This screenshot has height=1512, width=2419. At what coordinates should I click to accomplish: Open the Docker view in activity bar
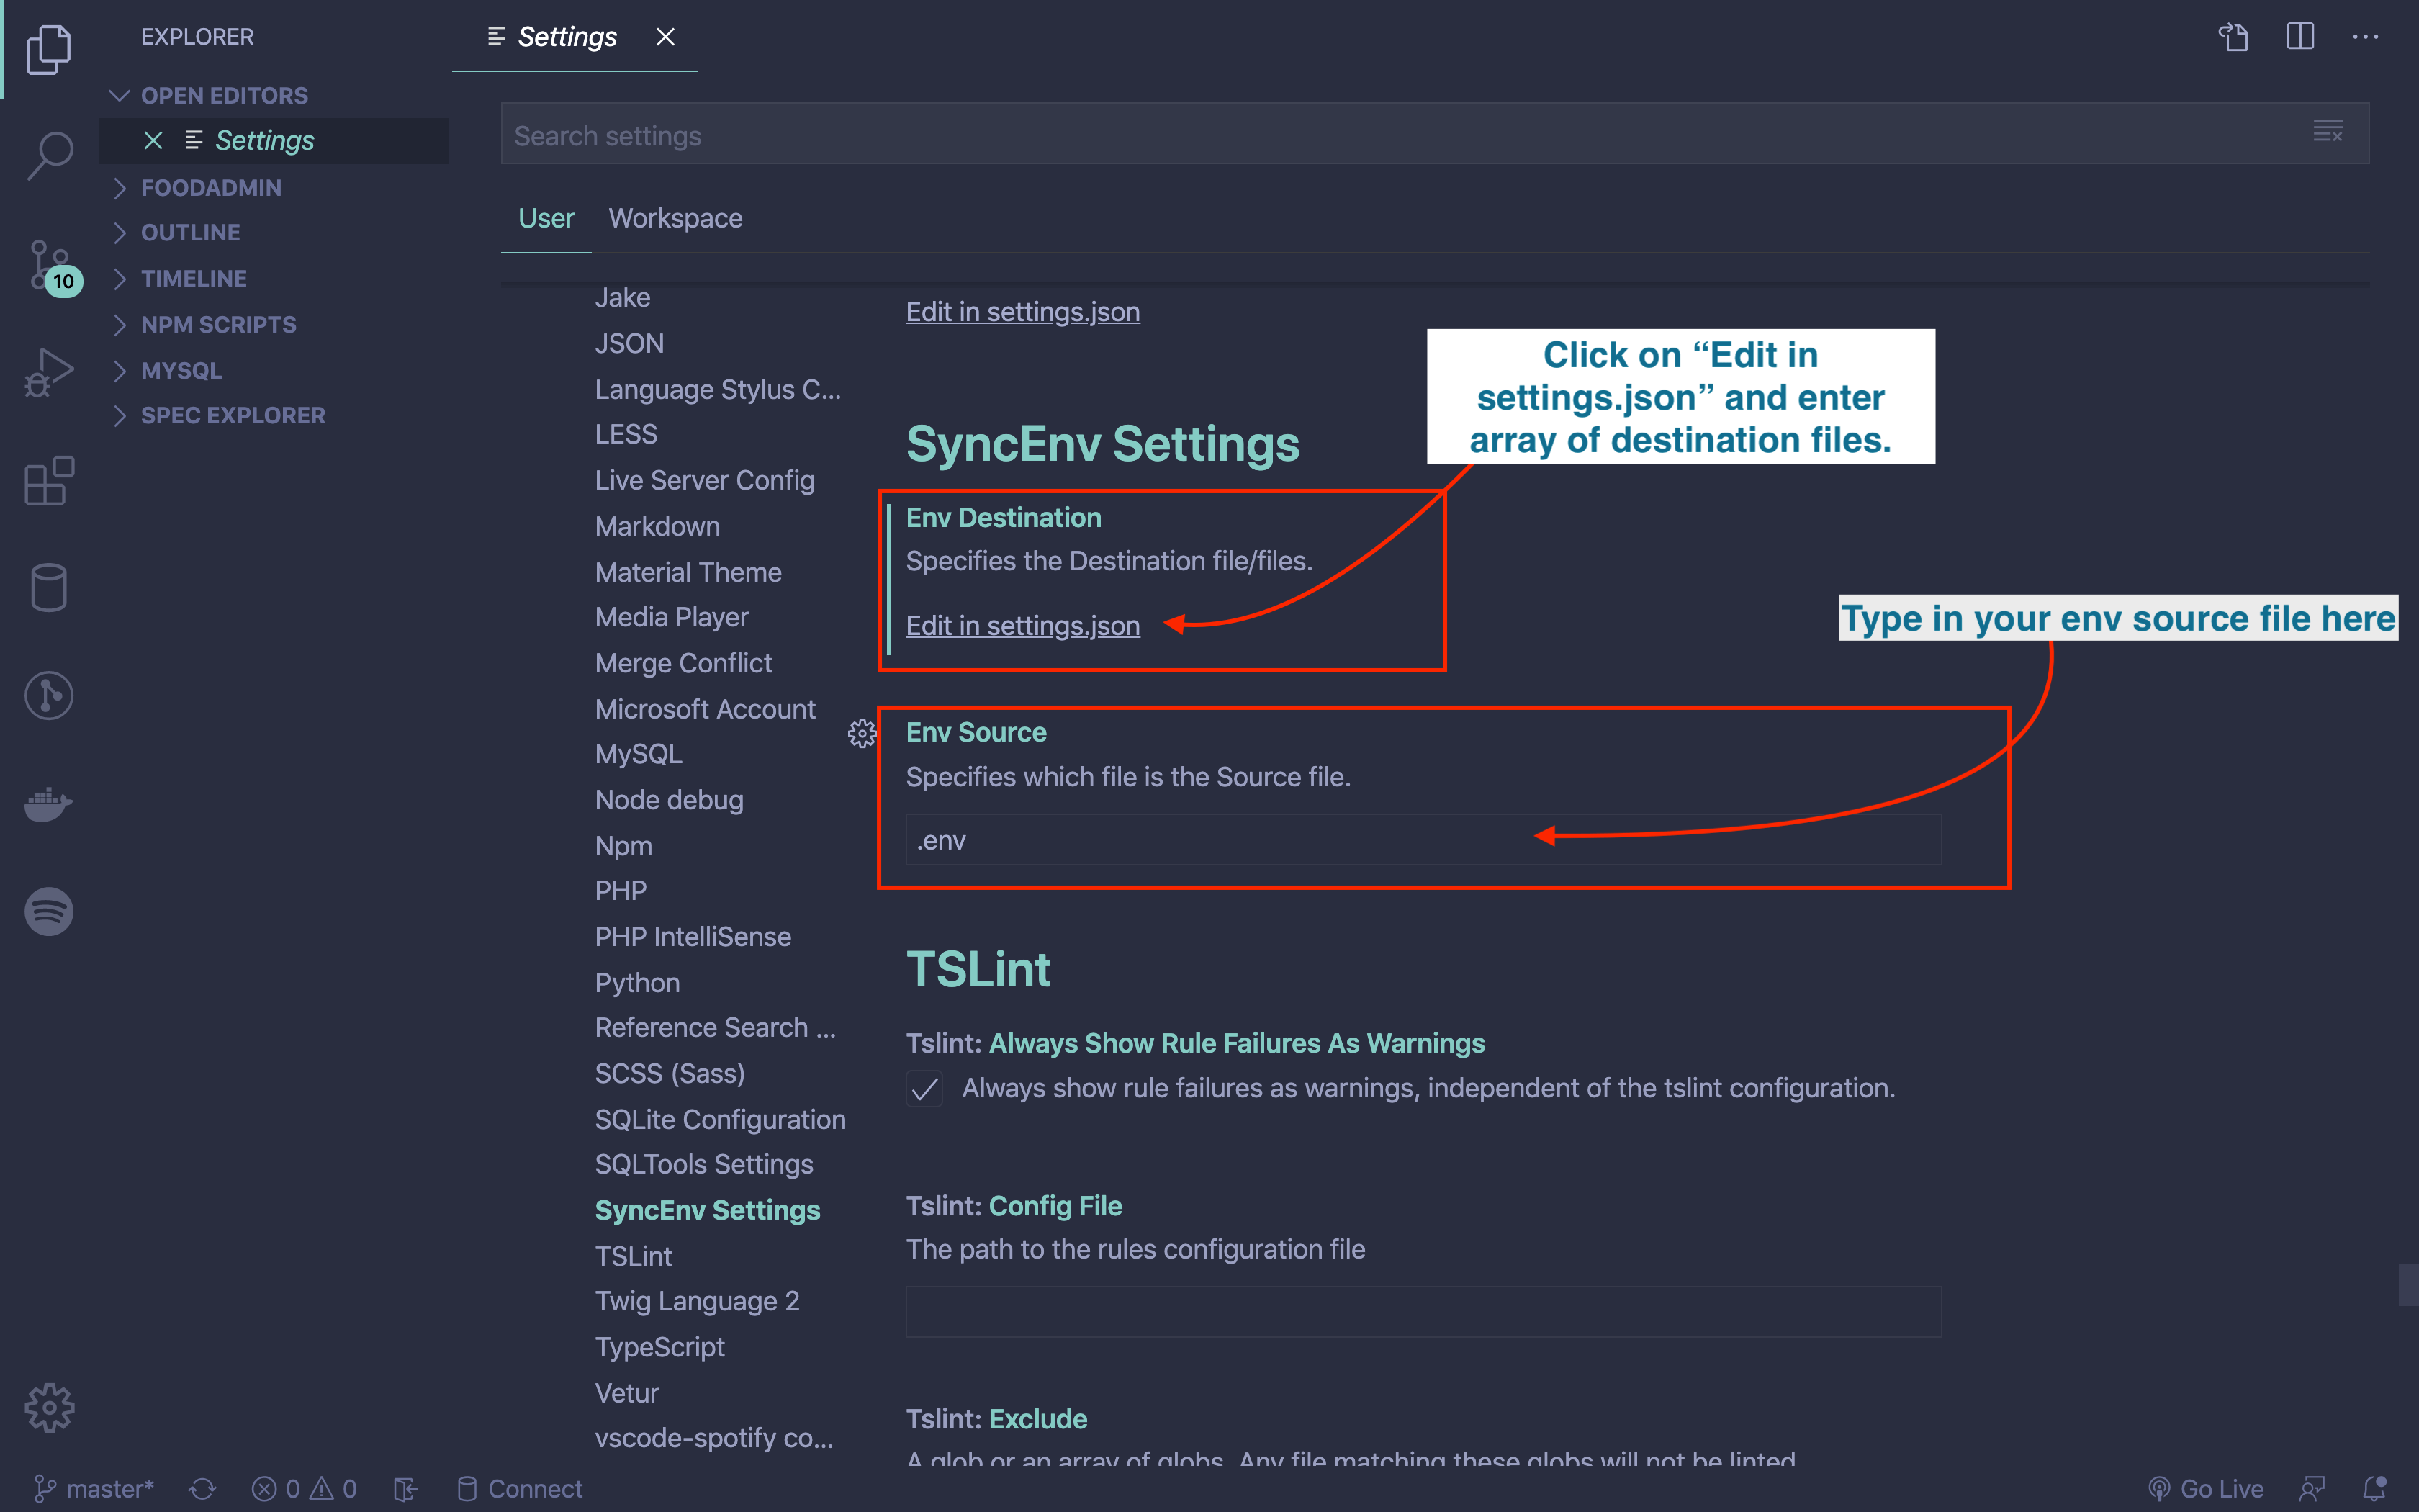pyautogui.click(x=49, y=803)
